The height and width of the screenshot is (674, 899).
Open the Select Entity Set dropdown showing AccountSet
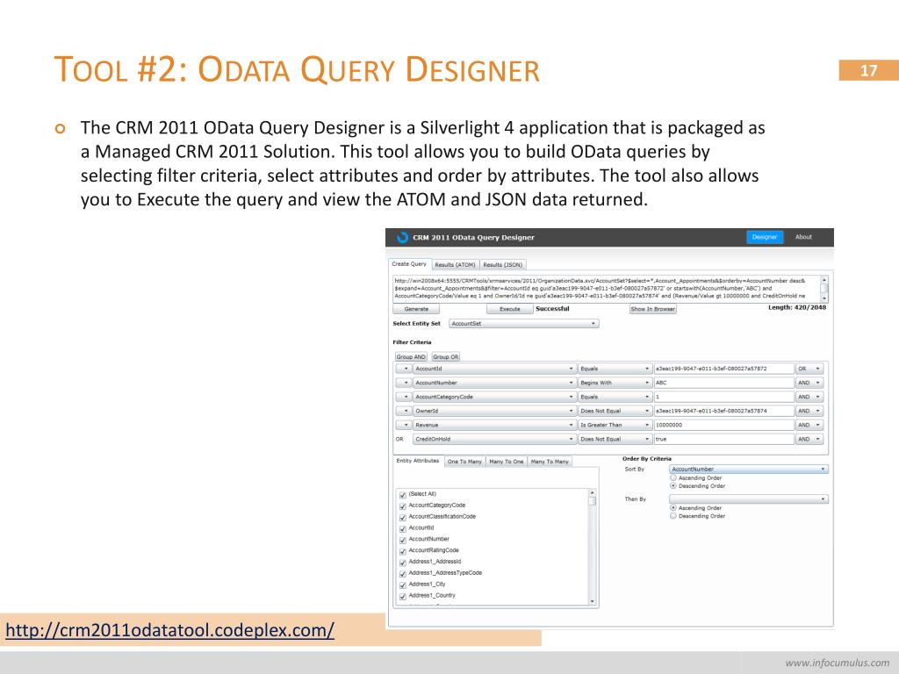coord(523,324)
